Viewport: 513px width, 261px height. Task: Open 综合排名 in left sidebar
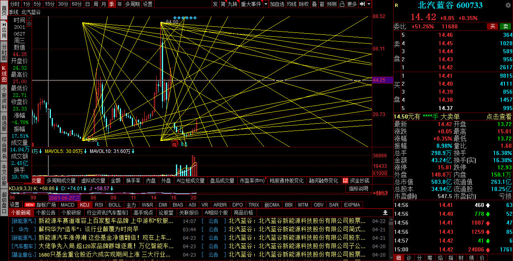coord(4,148)
